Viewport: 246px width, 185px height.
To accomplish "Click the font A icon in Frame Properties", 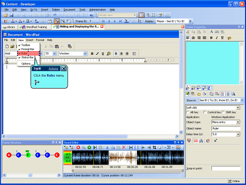I will [211, 32].
